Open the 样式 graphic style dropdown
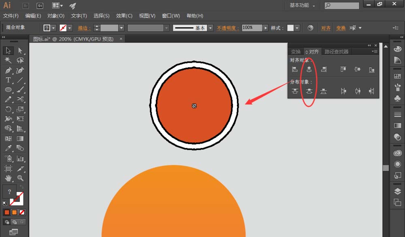Viewport: 405px width, 237px height. pos(297,28)
